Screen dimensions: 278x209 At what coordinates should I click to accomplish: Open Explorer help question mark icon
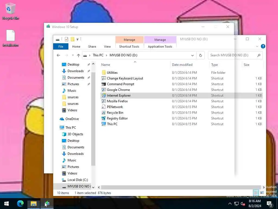263,46
